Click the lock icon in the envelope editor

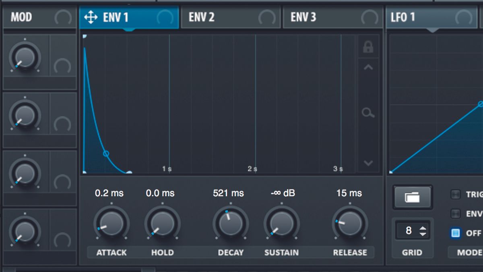click(368, 47)
